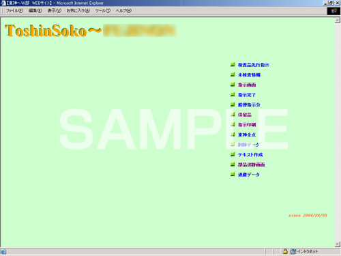This screenshot has height=256, width=341.
Task: Open the ツール menu
Action: pos(102,11)
